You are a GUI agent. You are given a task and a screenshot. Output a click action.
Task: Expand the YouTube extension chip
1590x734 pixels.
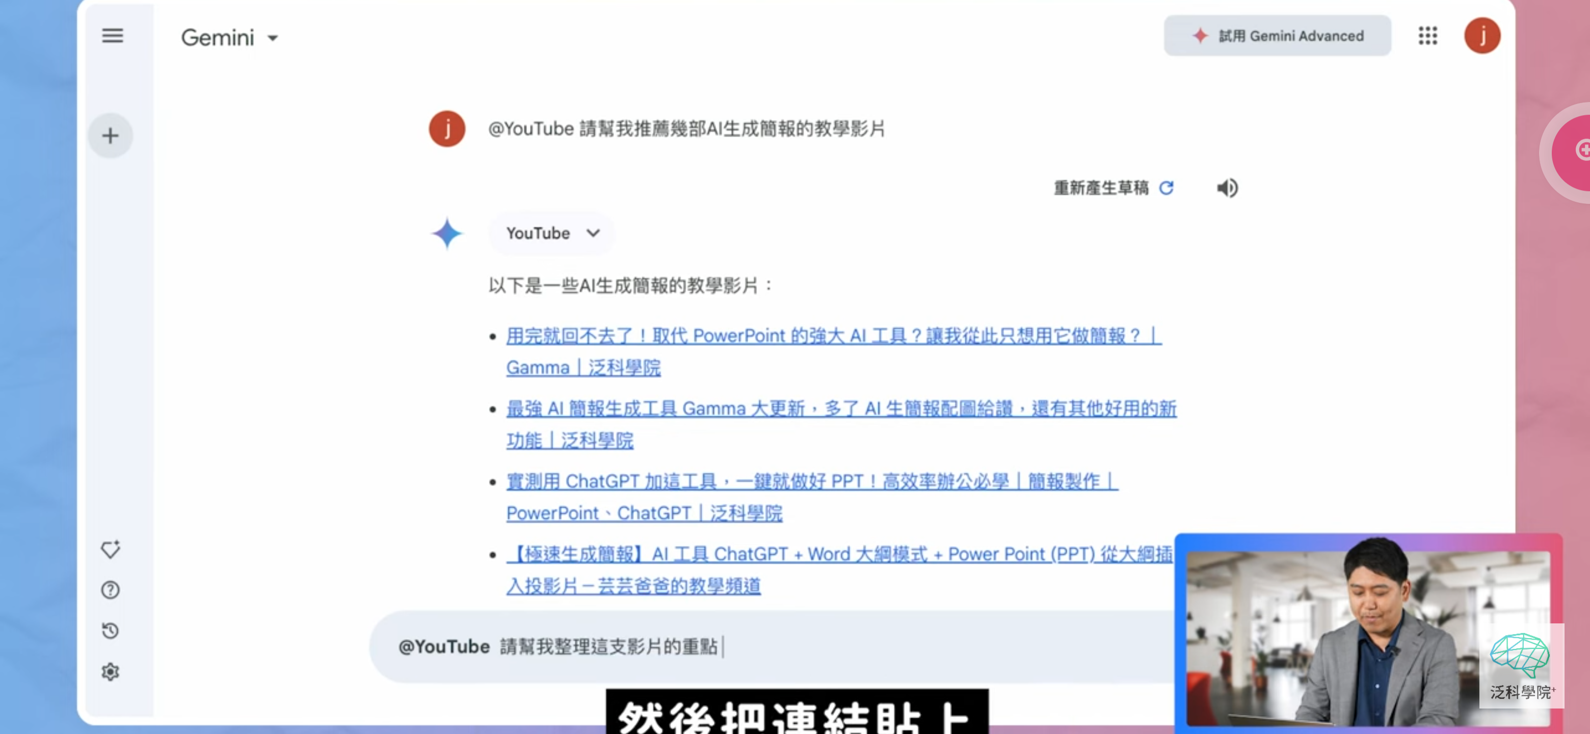(552, 233)
